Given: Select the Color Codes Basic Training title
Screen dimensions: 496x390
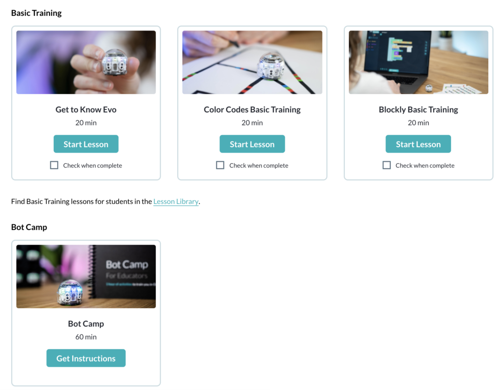Looking at the screenshot, I should 252,109.
